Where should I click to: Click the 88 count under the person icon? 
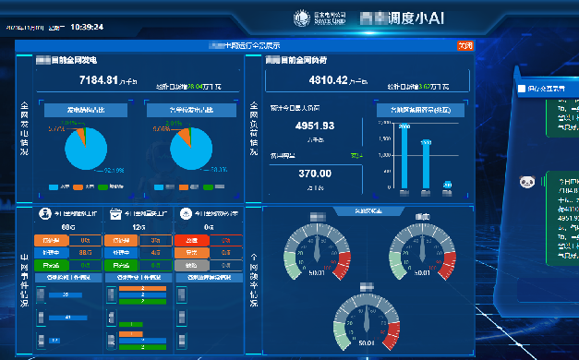(68, 227)
